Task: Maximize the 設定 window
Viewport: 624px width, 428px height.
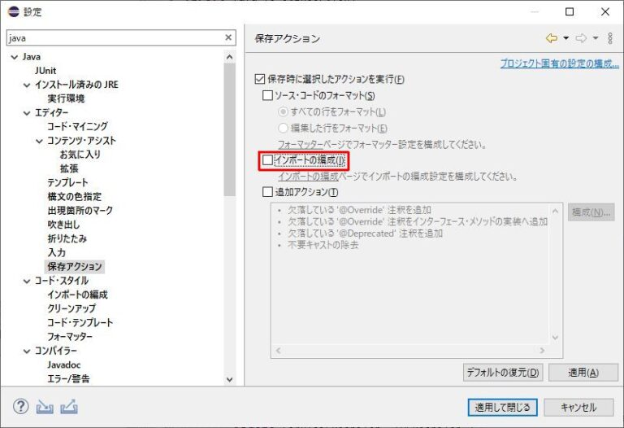Action: [x=570, y=11]
